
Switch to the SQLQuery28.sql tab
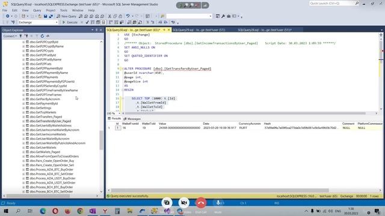tap(265, 30)
